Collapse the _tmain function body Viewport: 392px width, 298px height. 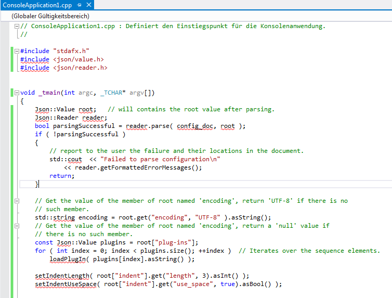pos(17,93)
